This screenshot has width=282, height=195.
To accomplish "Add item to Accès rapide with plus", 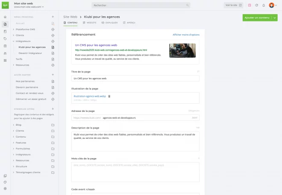I will pyautogui.click(x=53, y=75).
